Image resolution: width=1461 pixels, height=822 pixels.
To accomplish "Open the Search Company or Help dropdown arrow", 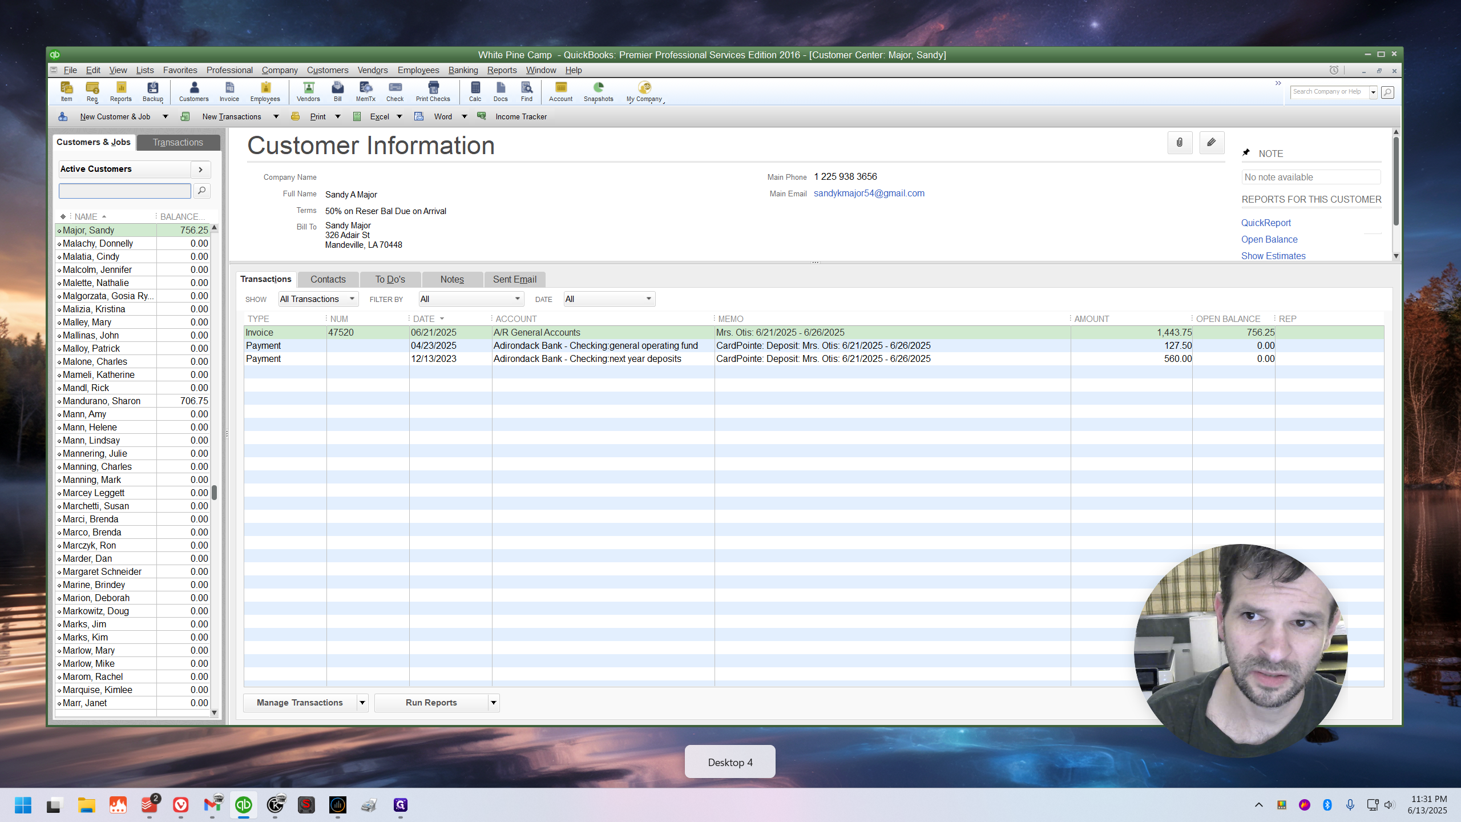I will [1374, 92].
